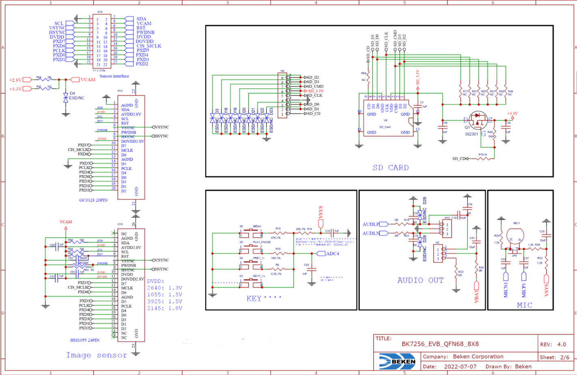Select the D29 ESD/NC diode
This screenshot has width=577, height=375.
coord(420,215)
